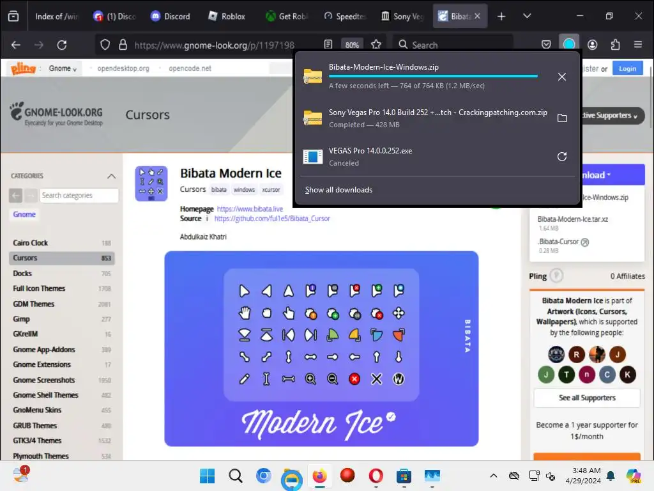Select the GDM Themes category
The image size is (654, 491).
click(x=34, y=304)
